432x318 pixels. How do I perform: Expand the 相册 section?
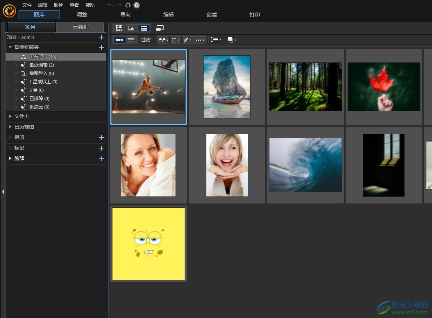(x=10, y=137)
